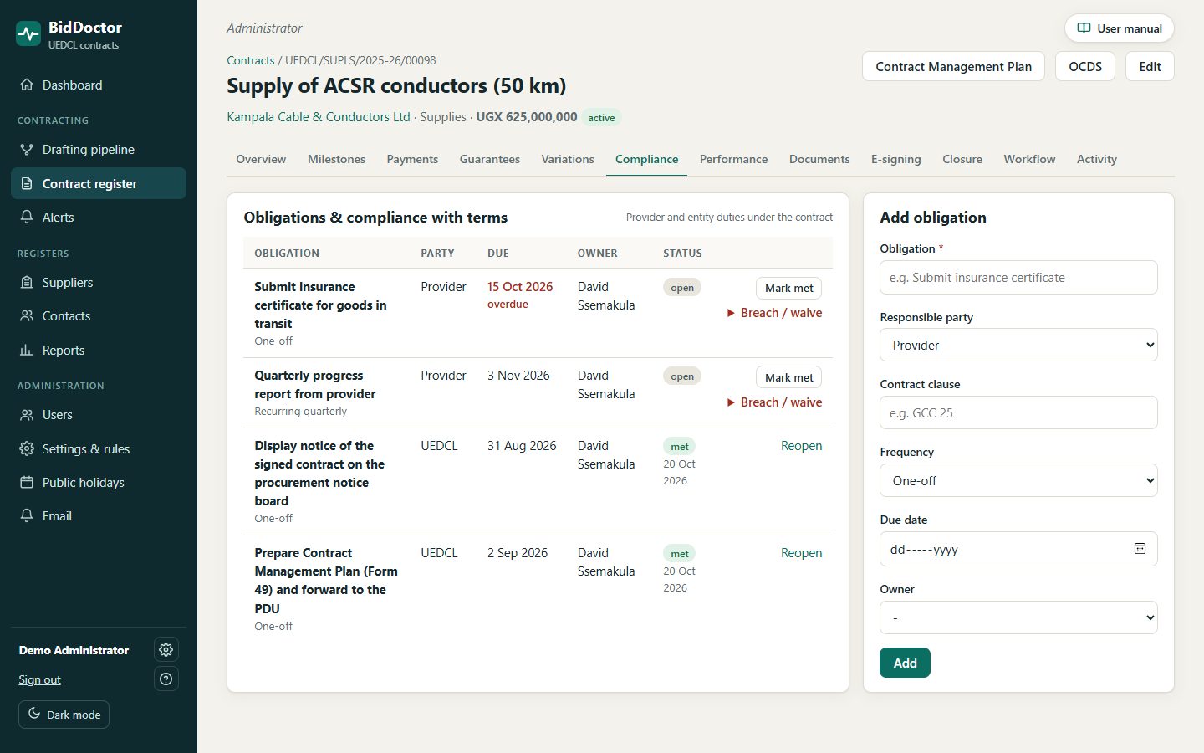Viewport: 1204px width, 753px height.
Task: Open the E-signing tab
Action: coord(896,159)
